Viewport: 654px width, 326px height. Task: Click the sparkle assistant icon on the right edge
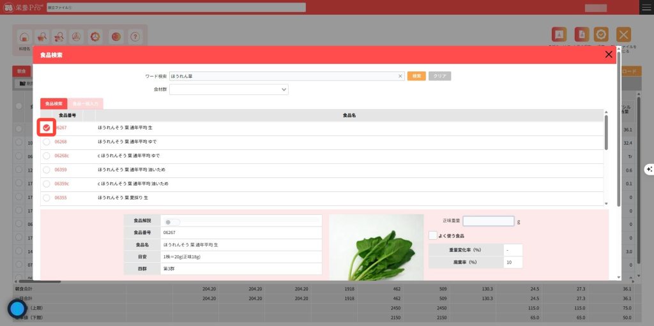[x=649, y=169]
